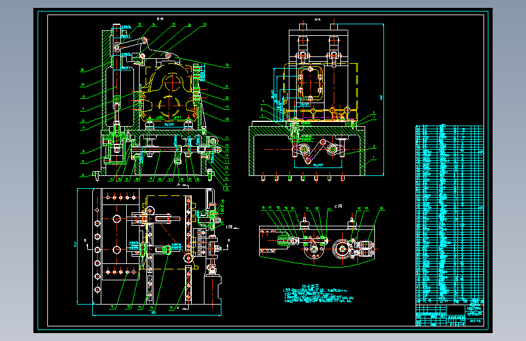
Task: Select balloon number 22 in B-B view
Action: [x=227, y=66]
